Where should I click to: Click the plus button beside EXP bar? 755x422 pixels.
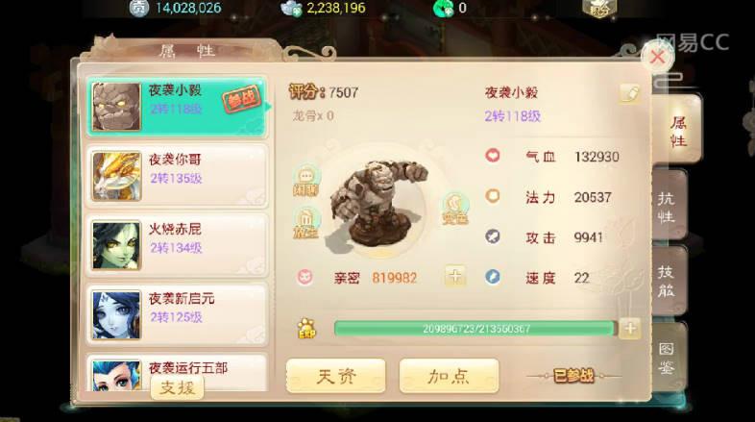point(630,329)
